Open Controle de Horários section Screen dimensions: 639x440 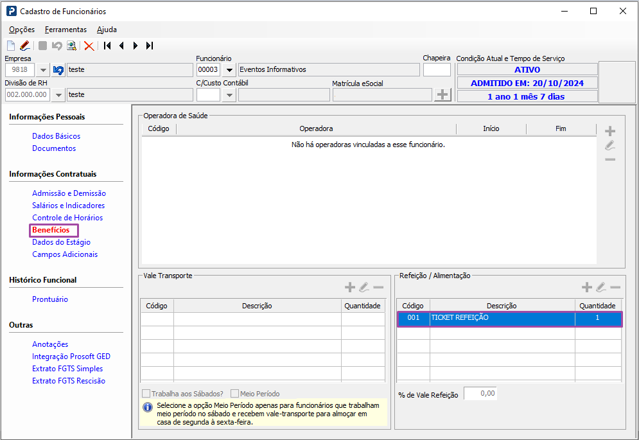67,218
